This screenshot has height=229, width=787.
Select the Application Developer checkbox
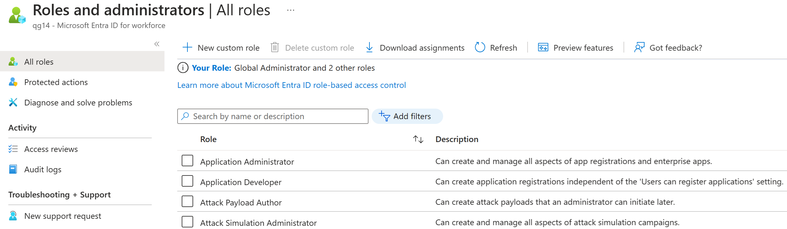187,181
